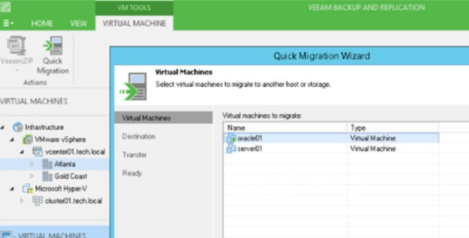Click the VMware vSphere icon

point(28,140)
